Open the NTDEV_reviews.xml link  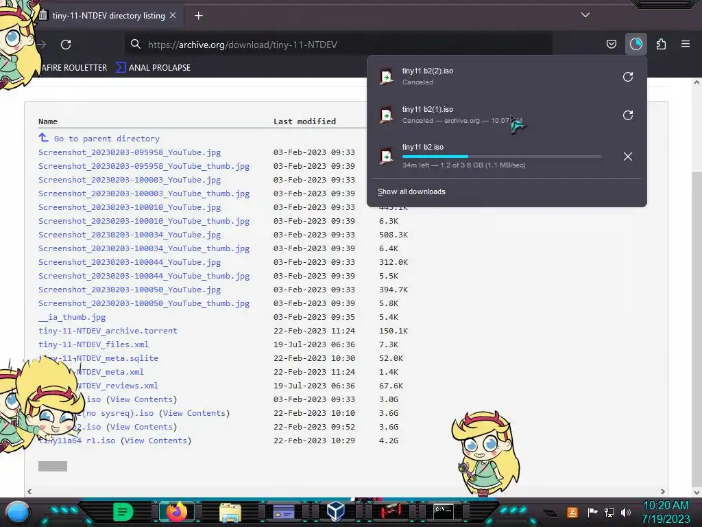(x=117, y=386)
